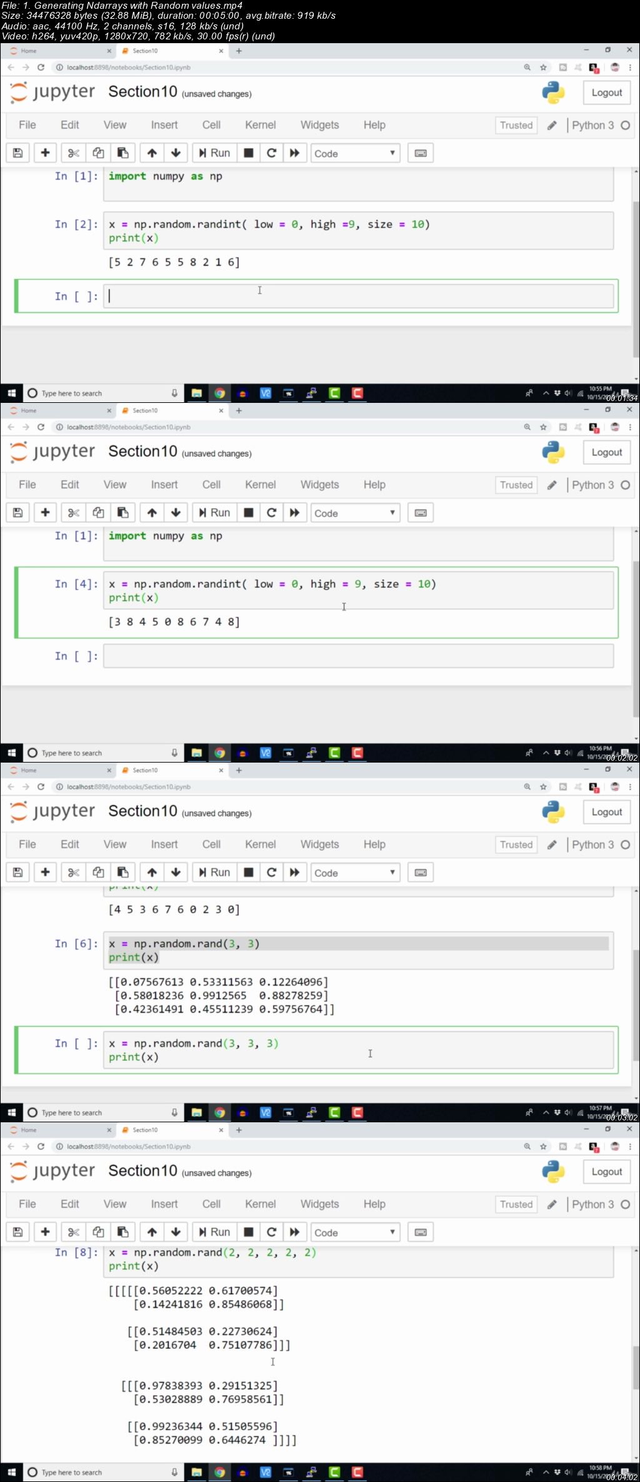Click the code cell containing np.random.rand(2, 2, 2, 2, 2)

point(358,1259)
